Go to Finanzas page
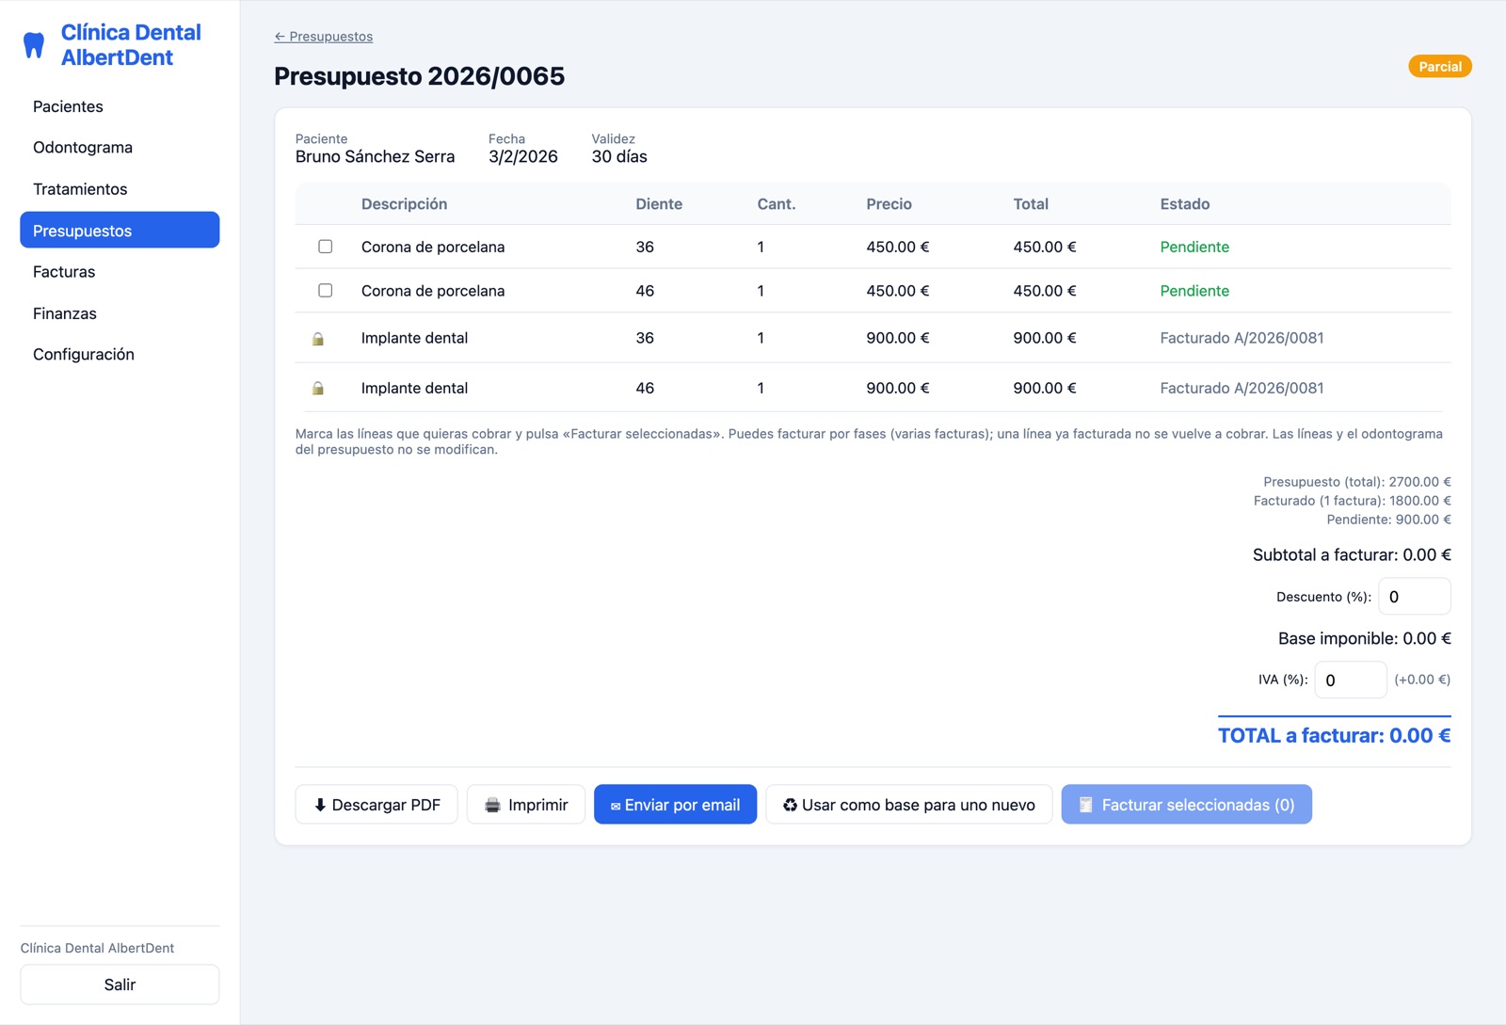Viewport: 1506px width, 1025px height. tap(120, 313)
